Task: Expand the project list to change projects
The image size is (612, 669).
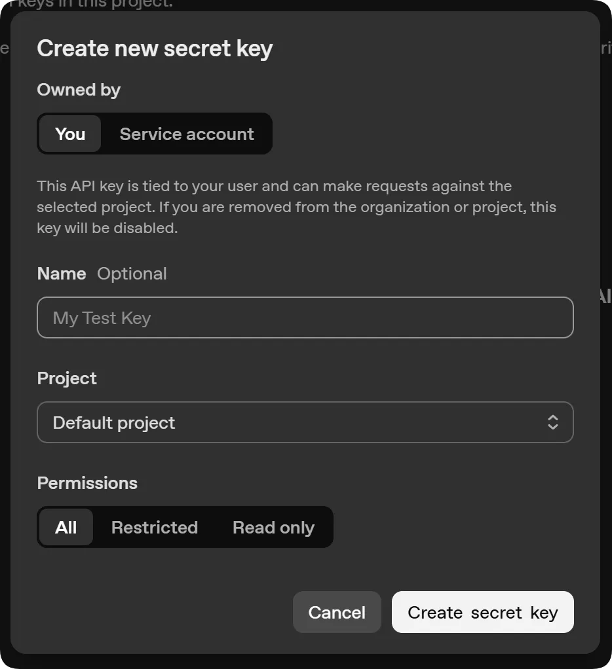Action: point(305,422)
